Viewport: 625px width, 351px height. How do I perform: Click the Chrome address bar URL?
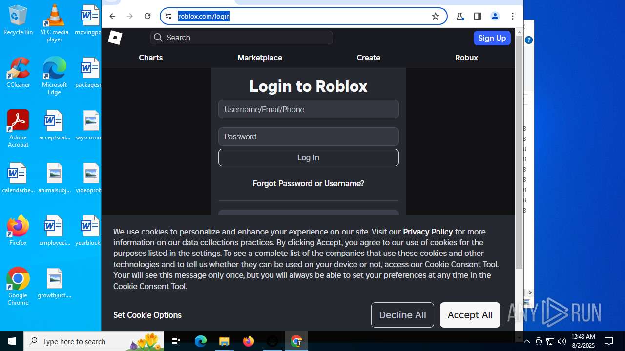coord(204,16)
